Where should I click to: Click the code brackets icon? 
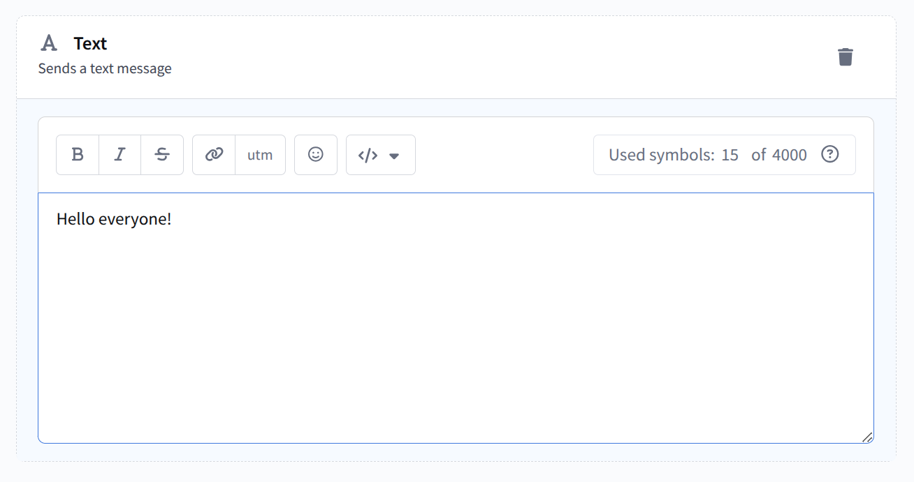tap(368, 156)
